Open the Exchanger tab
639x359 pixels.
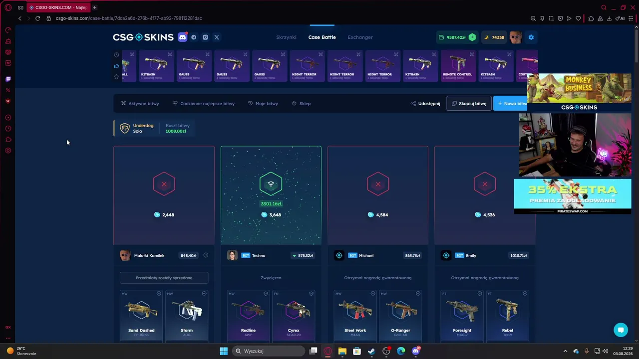click(360, 37)
